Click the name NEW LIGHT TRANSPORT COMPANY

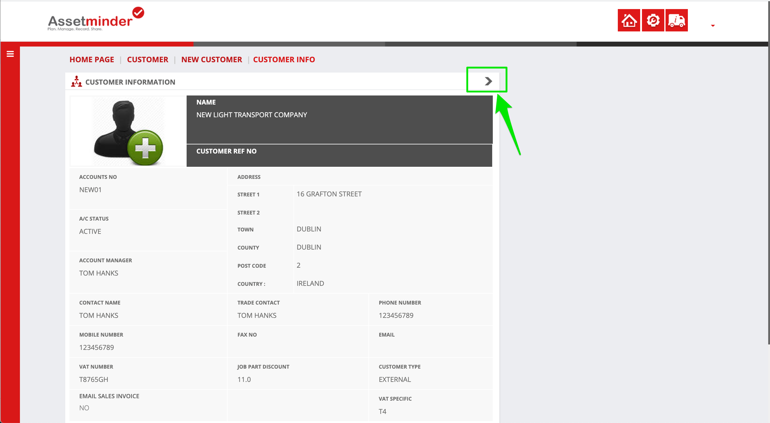coord(252,115)
